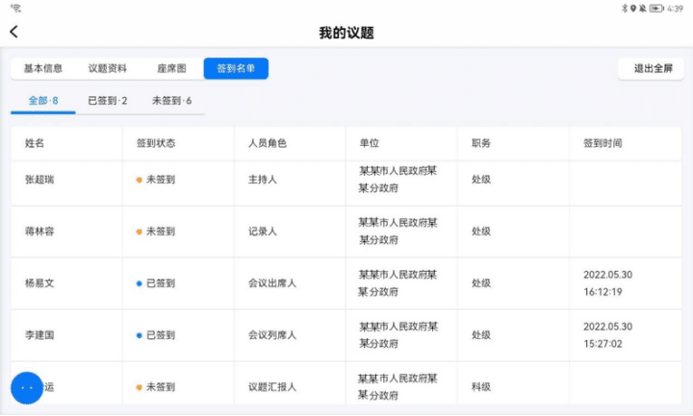The image size is (693, 416).
Task: Click the role 会议出席人
Action: click(x=271, y=283)
